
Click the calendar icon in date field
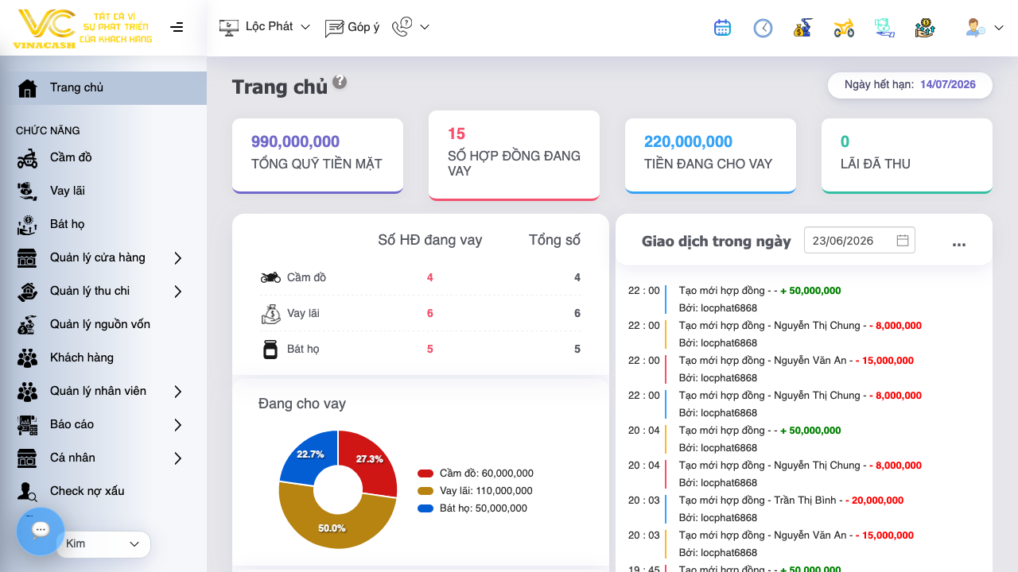pyautogui.click(x=903, y=241)
